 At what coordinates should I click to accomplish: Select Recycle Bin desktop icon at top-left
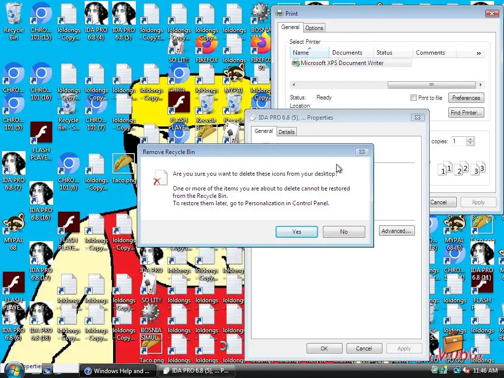click(13, 21)
